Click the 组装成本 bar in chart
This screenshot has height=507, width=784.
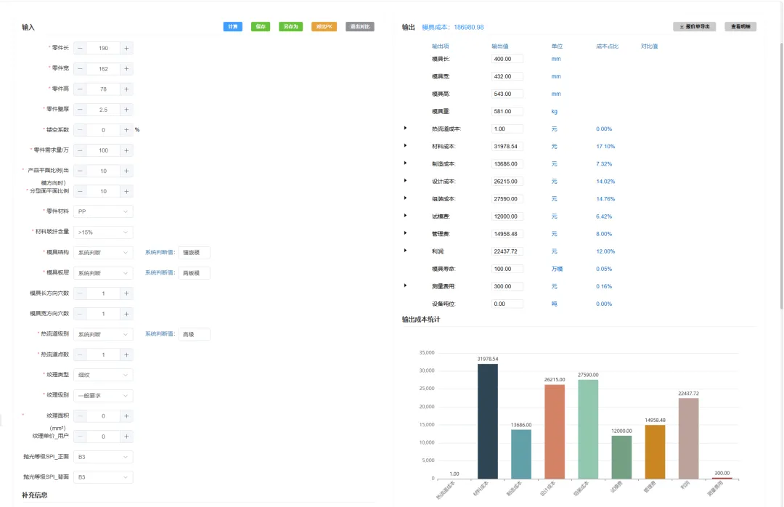coord(588,429)
